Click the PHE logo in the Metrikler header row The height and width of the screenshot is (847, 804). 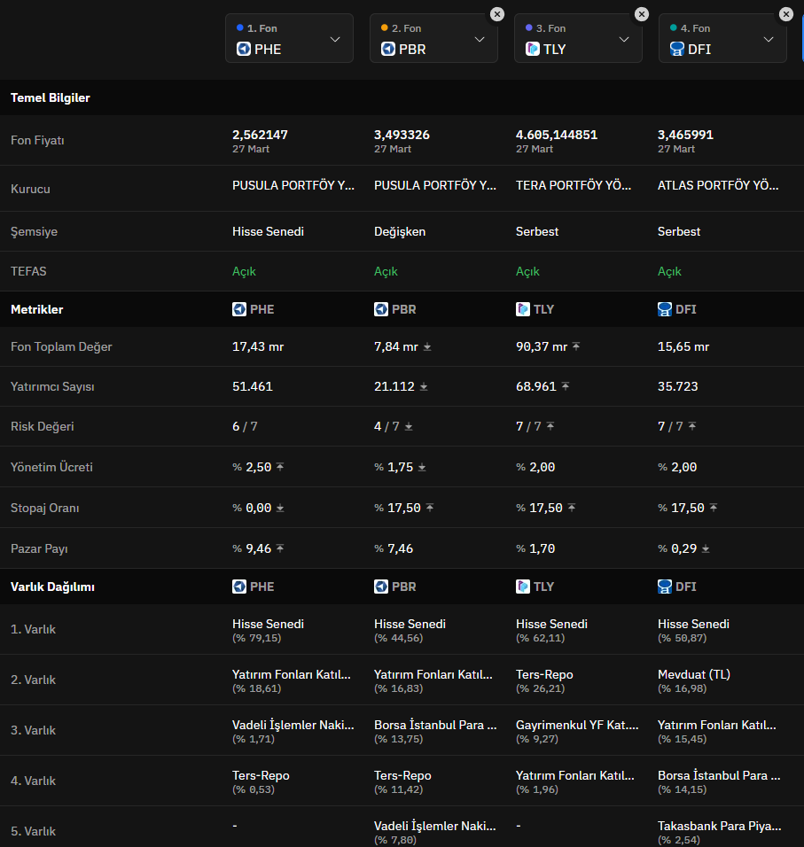[x=239, y=309]
